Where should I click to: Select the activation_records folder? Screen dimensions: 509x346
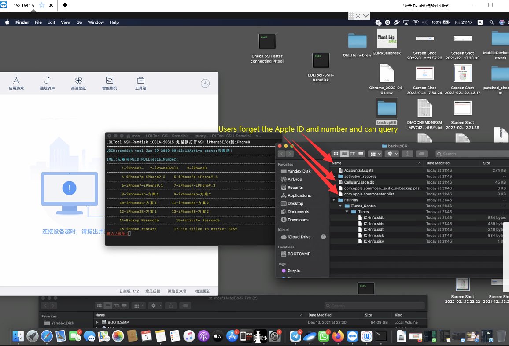coord(360,176)
